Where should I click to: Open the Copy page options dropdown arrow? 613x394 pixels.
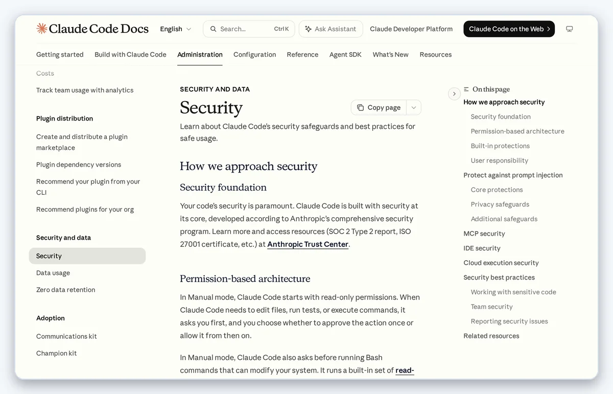(x=414, y=107)
